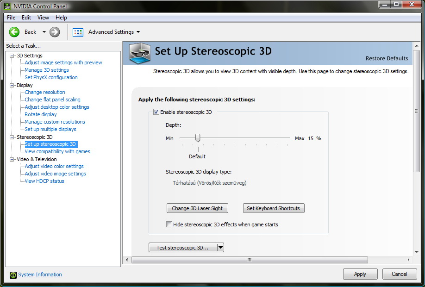Disable the Enable stereoscopic 3D checkbox
The height and width of the screenshot is (287, 425).
pos(156,112)
